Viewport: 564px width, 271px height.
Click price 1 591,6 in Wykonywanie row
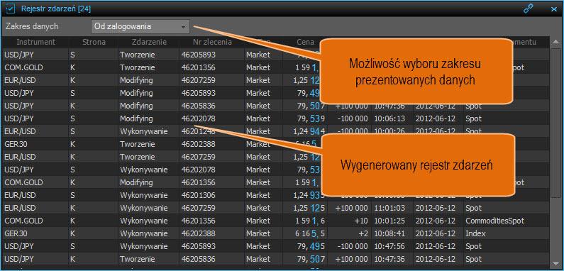[310, 221]
